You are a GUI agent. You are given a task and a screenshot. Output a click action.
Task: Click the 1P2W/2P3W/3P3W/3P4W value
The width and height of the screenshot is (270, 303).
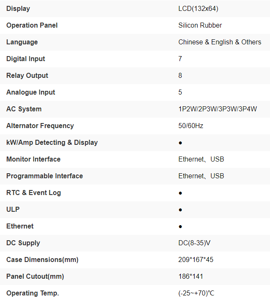[x=217, y=109]
